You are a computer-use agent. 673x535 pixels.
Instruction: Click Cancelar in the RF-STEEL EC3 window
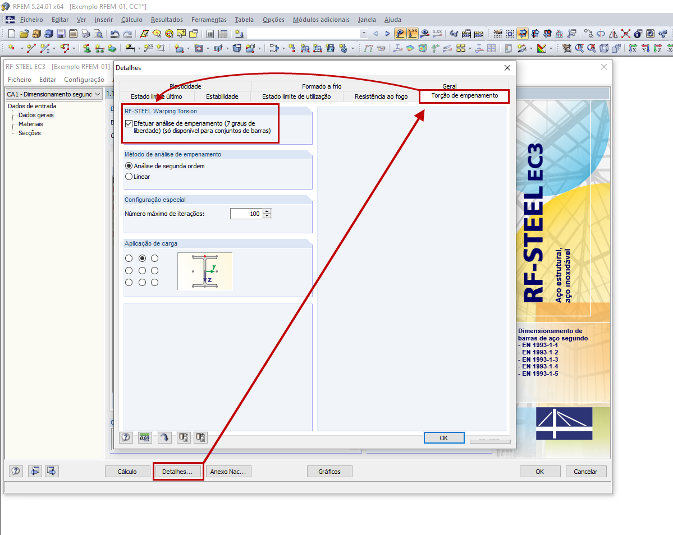[x=585, y=472]
